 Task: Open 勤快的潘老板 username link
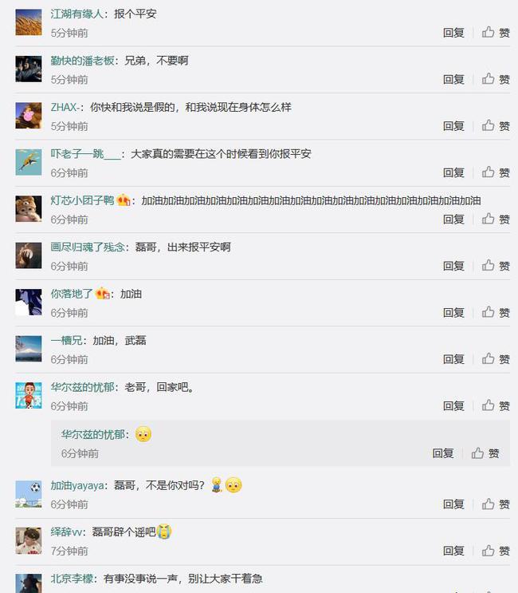[82, 61]
